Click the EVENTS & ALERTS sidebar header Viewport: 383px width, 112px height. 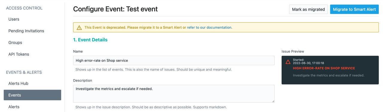pos(24,72)
